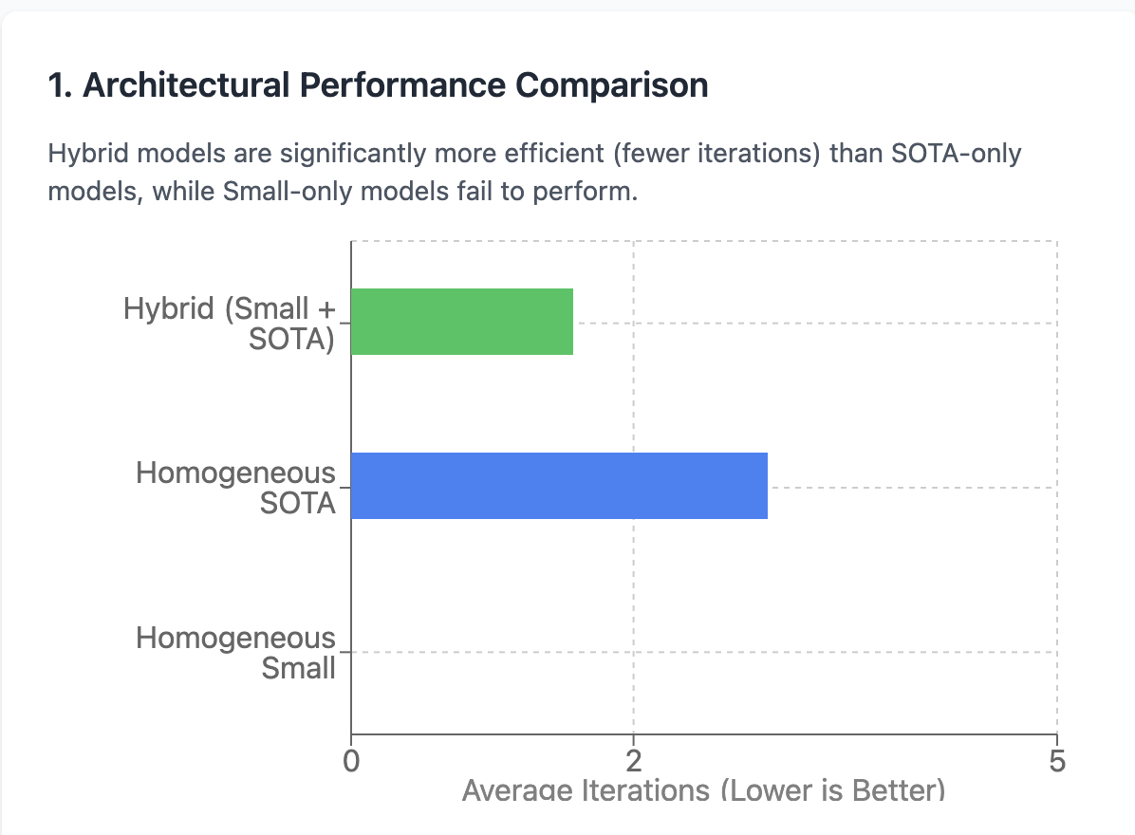Click the dashed gridline right of the blue bar

(911, 488)
